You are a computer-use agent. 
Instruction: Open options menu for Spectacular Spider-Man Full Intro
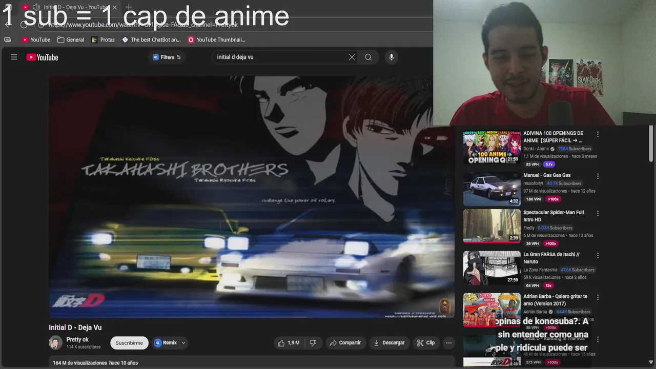coord(598,213)
